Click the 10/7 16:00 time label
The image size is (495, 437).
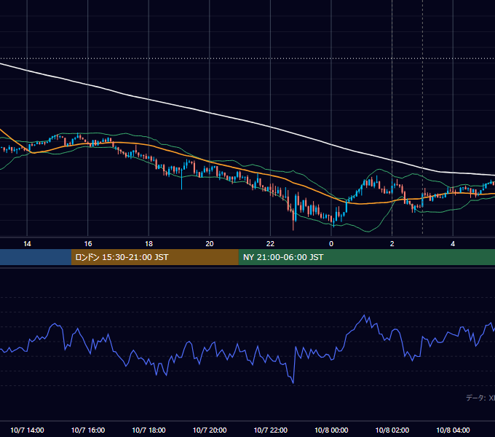tap(88, 430)
